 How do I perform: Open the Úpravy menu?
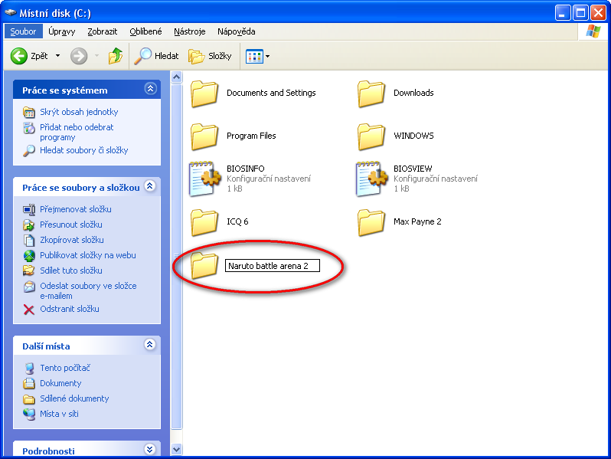point(61,31)
